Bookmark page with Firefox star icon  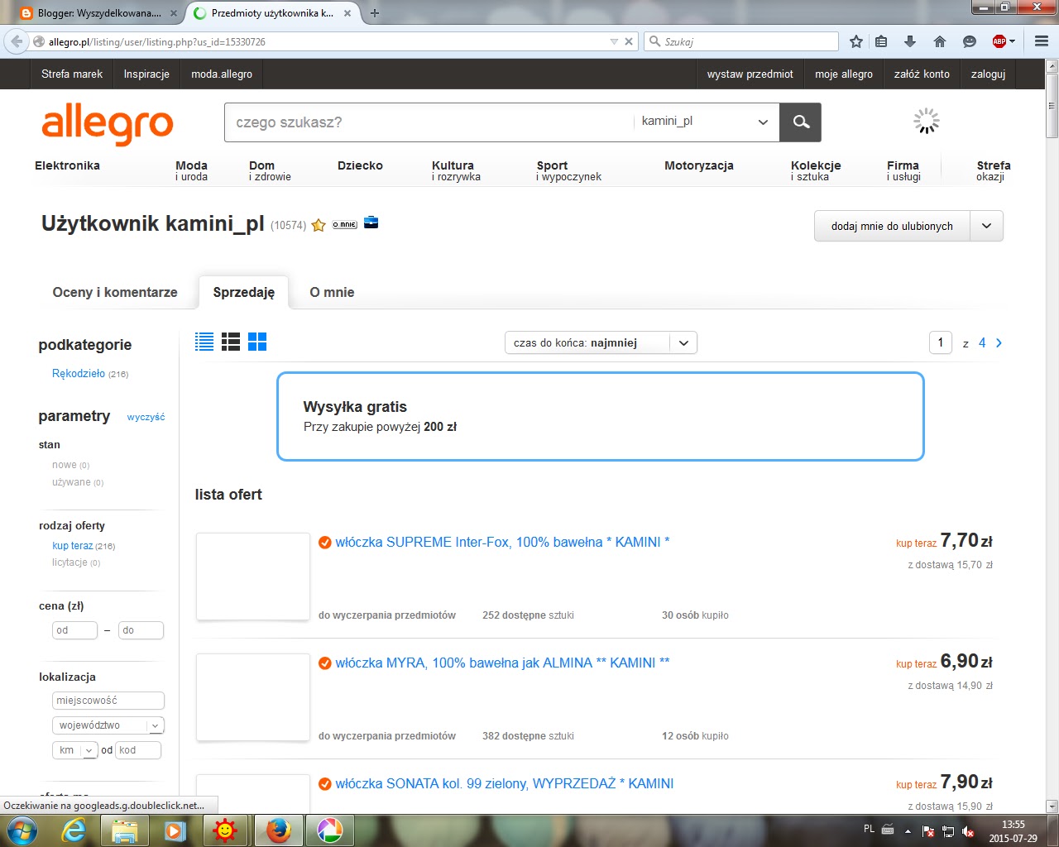click(x=856, y=41)
